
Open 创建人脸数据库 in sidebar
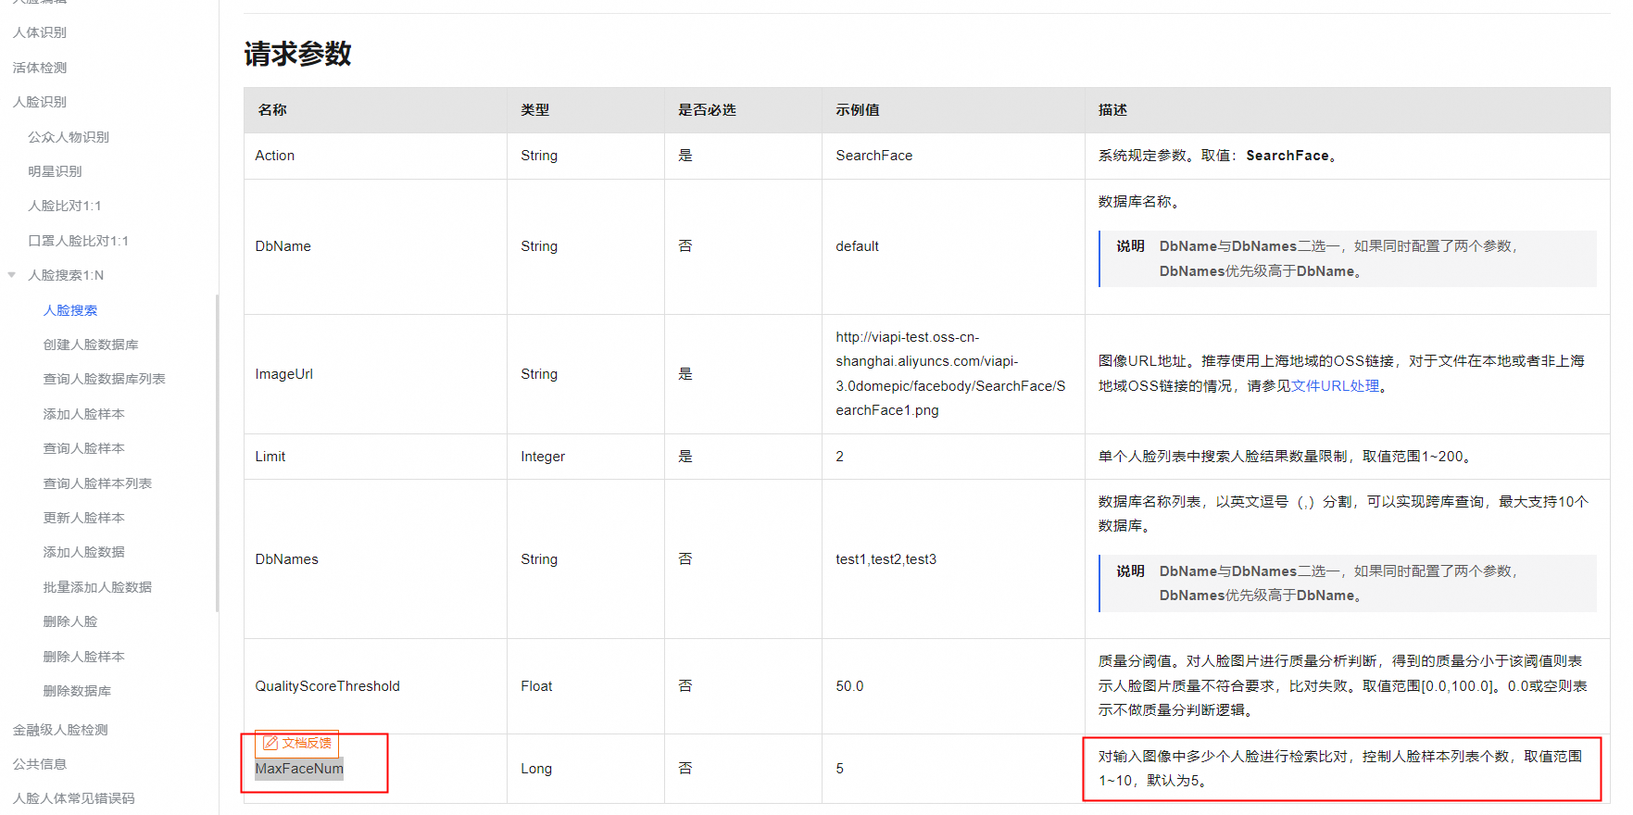pos(91,345)
